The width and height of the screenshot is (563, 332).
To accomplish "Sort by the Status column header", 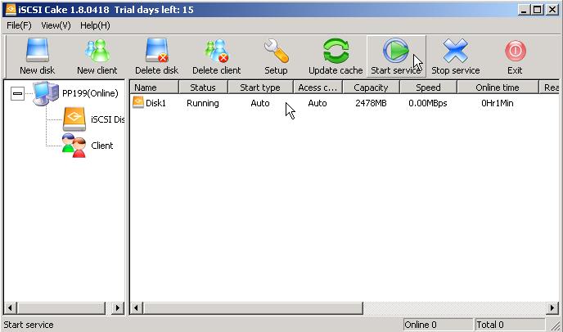I will point(203,87).
